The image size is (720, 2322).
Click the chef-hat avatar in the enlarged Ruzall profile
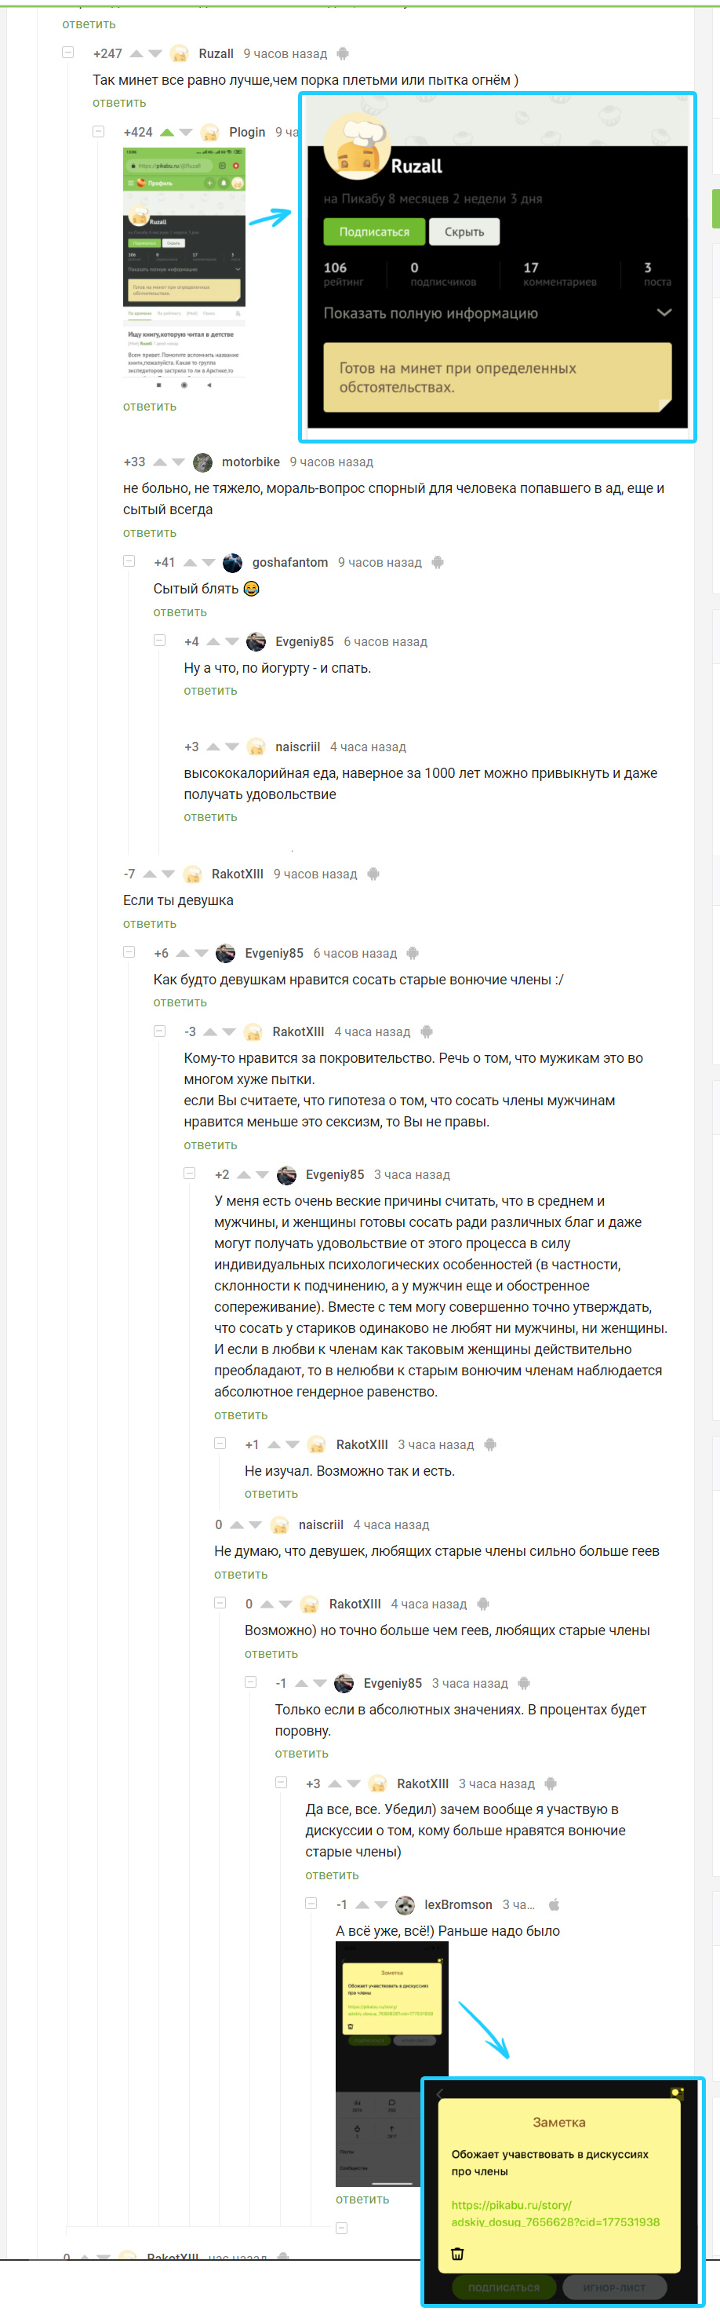click(x=356, y=144)
